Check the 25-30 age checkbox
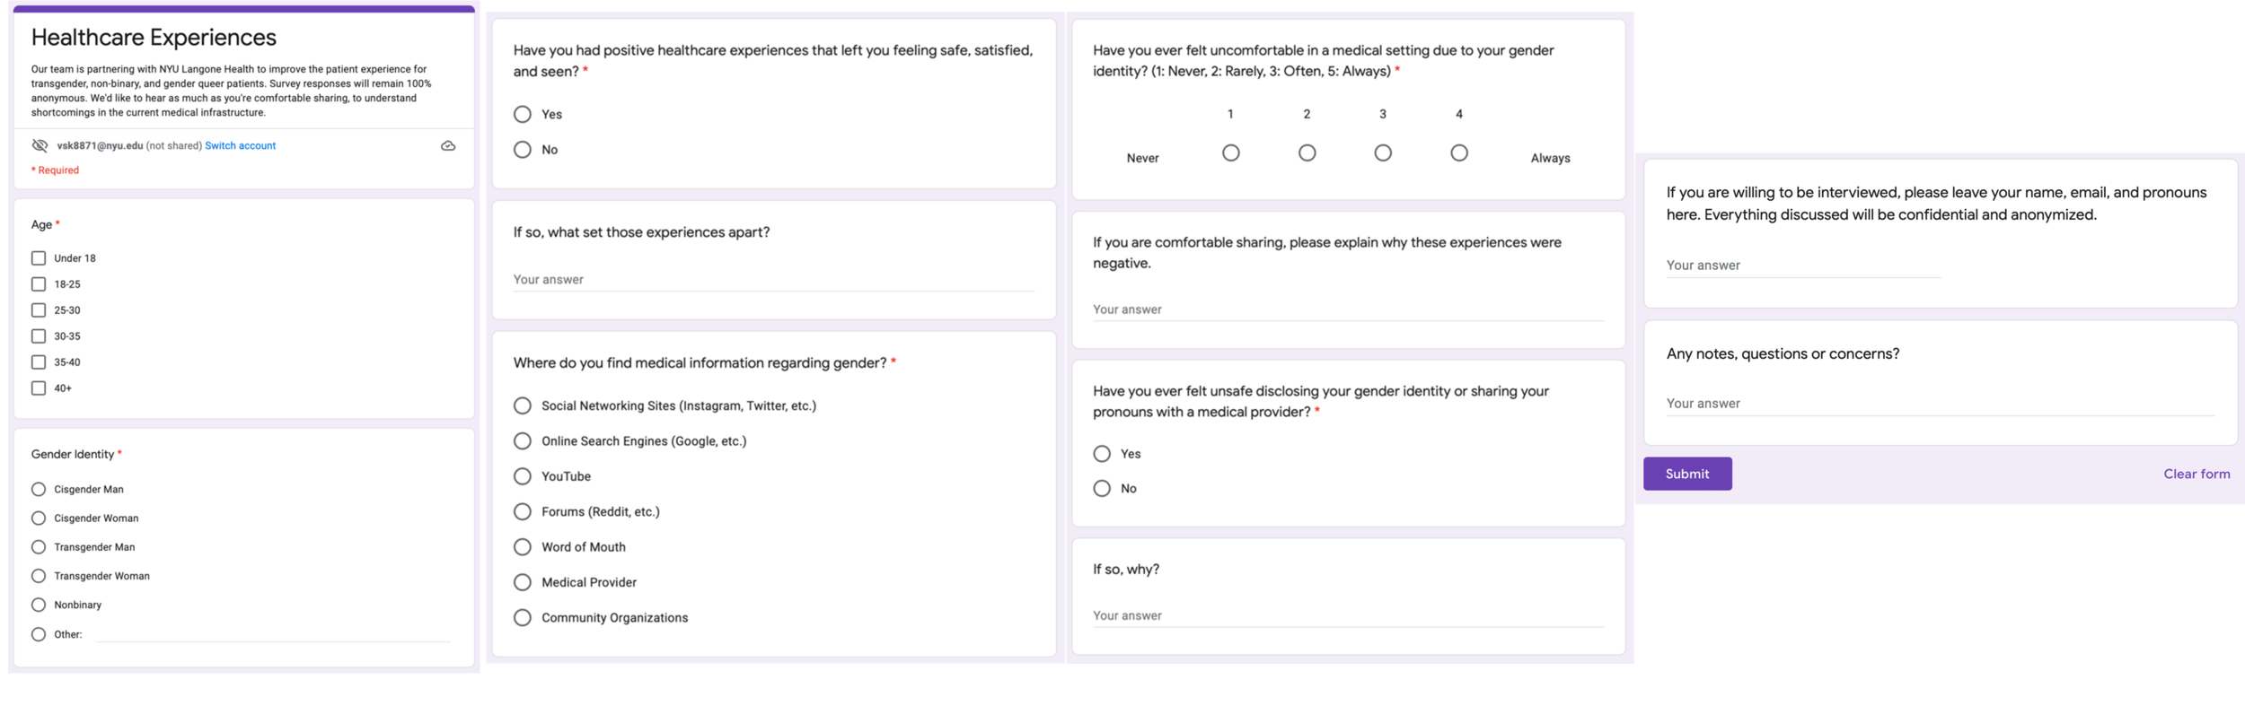2245x723 pixels. (39, 310)
